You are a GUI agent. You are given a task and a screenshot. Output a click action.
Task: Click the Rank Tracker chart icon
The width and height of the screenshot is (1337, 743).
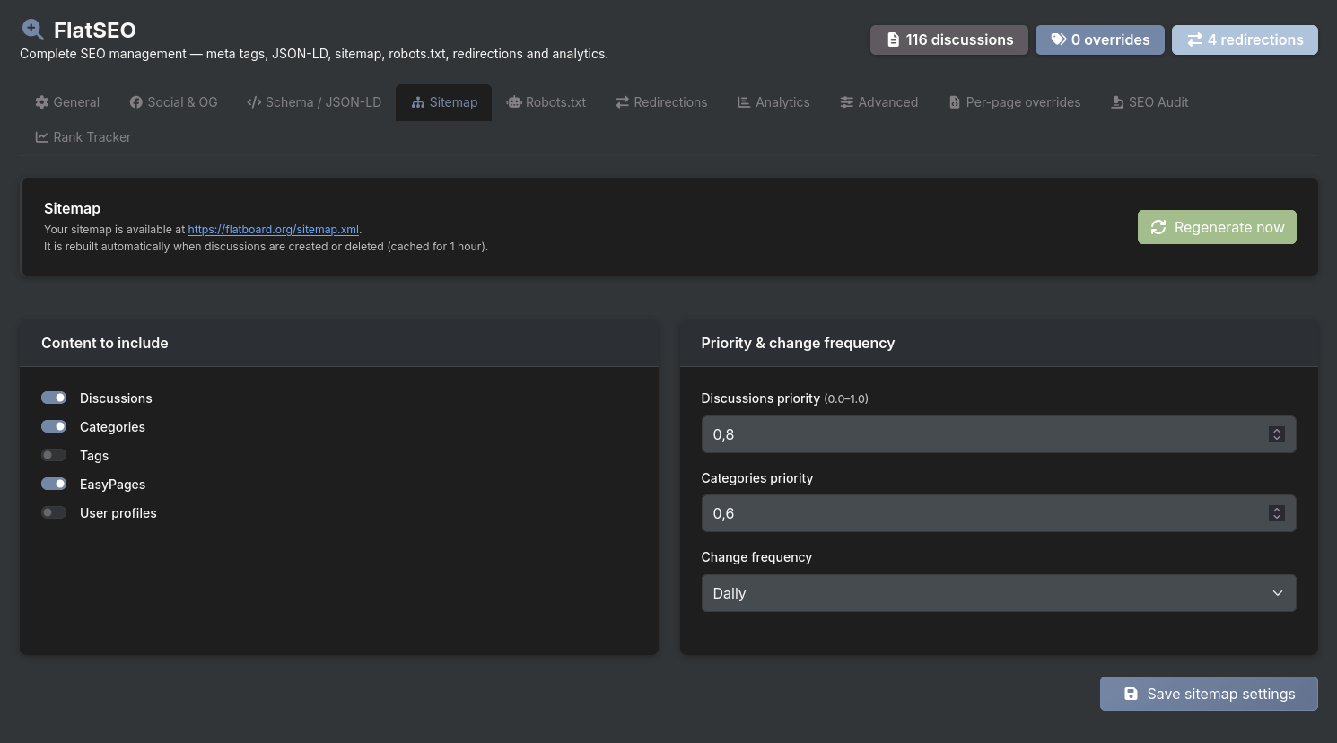coord(42,137)
